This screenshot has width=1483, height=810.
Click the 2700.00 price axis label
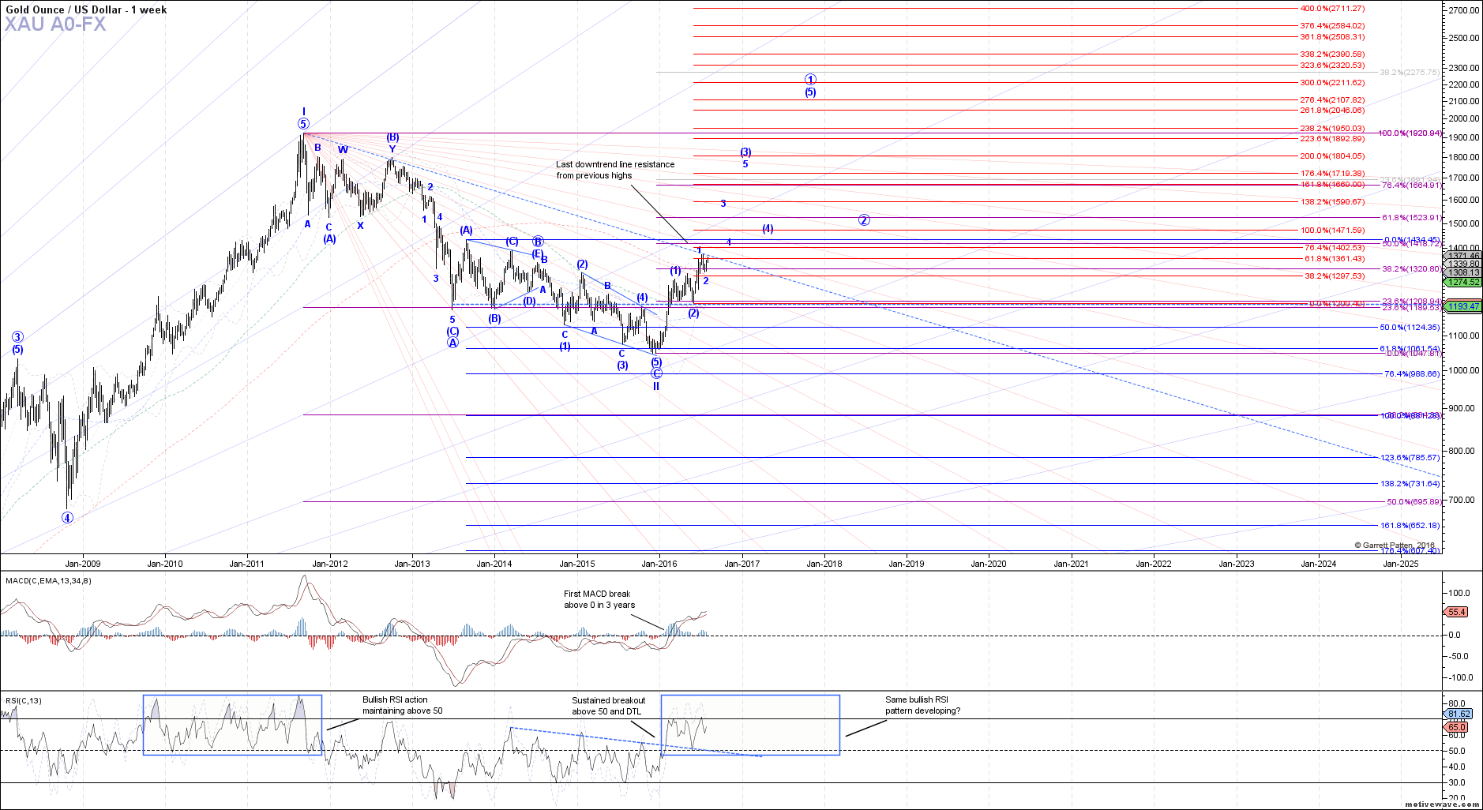tap(1464, 11)
